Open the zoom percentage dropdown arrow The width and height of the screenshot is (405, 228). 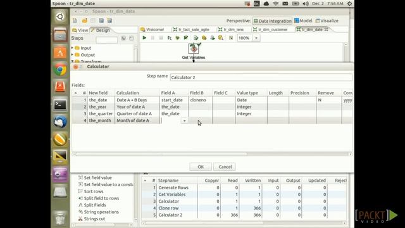point(256,38)
